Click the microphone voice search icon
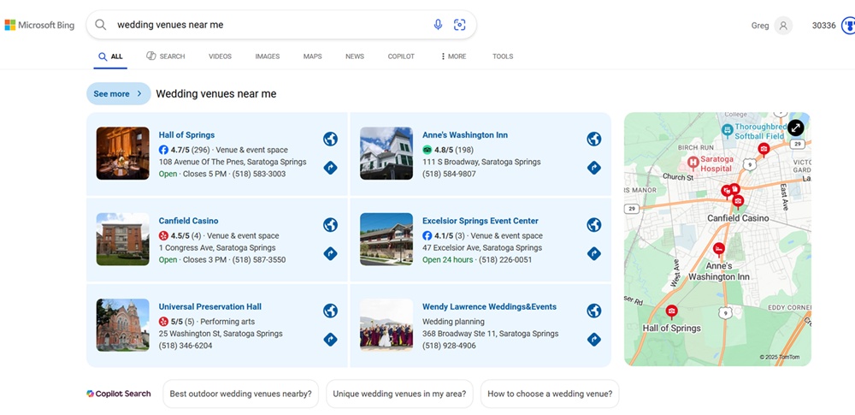This screenshot has width=855, height=415. [x=438, y=25]
